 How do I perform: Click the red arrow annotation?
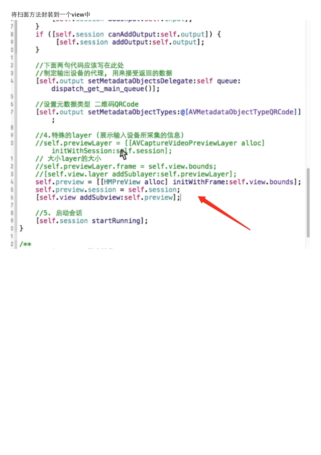click(224, 213)
